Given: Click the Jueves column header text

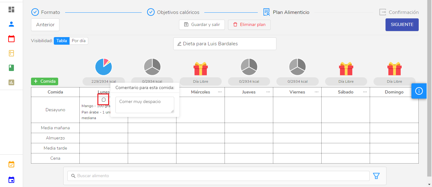Looking at the screenshot, I should [249, 92].
